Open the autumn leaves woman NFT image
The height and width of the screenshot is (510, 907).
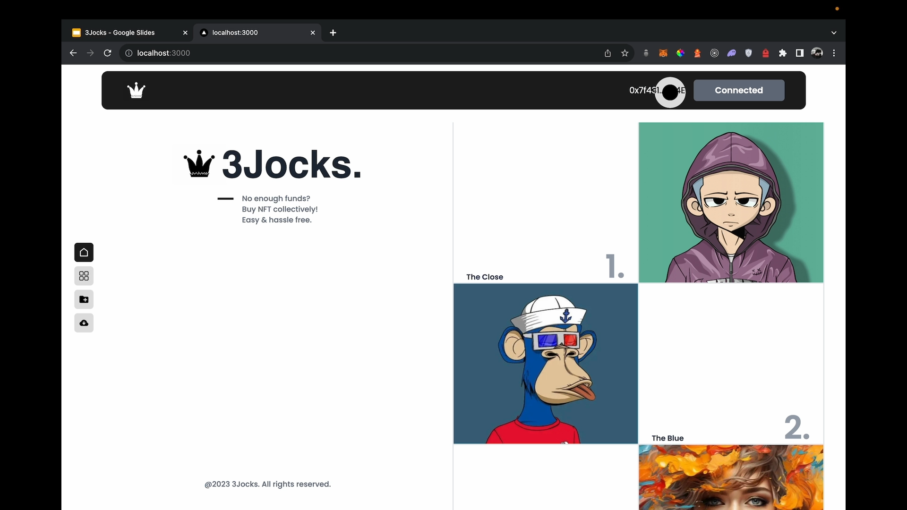731,477
